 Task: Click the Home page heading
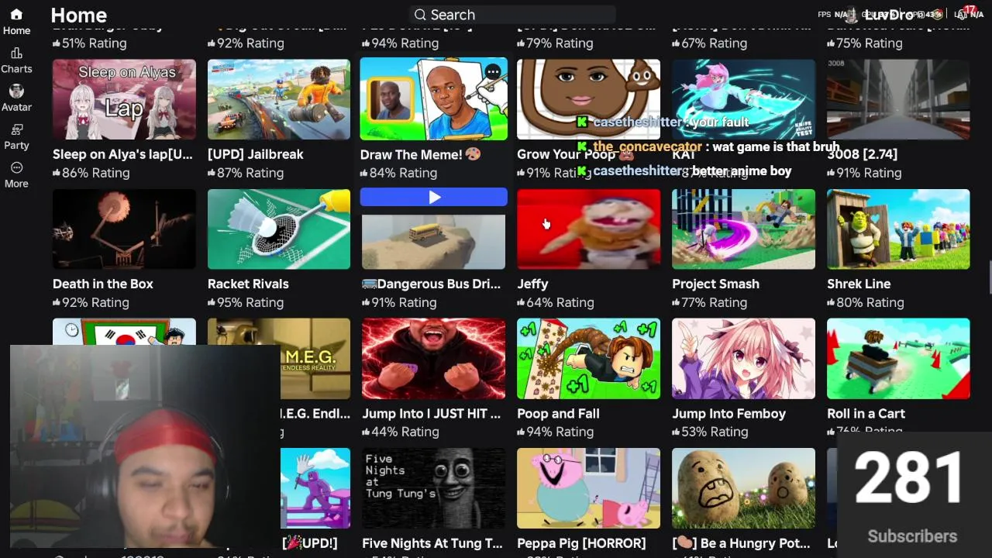79,15
